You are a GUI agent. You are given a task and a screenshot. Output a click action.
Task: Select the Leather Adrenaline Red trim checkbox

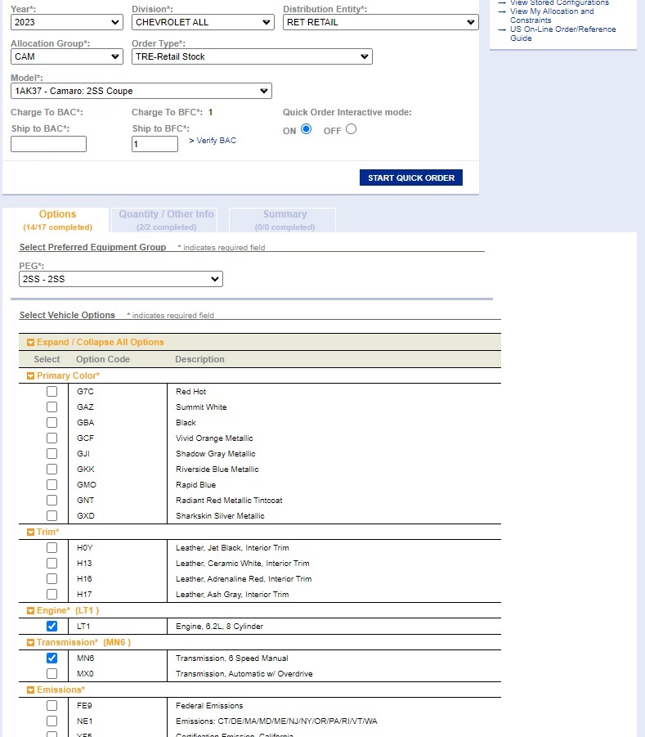(x=52, y=579)
